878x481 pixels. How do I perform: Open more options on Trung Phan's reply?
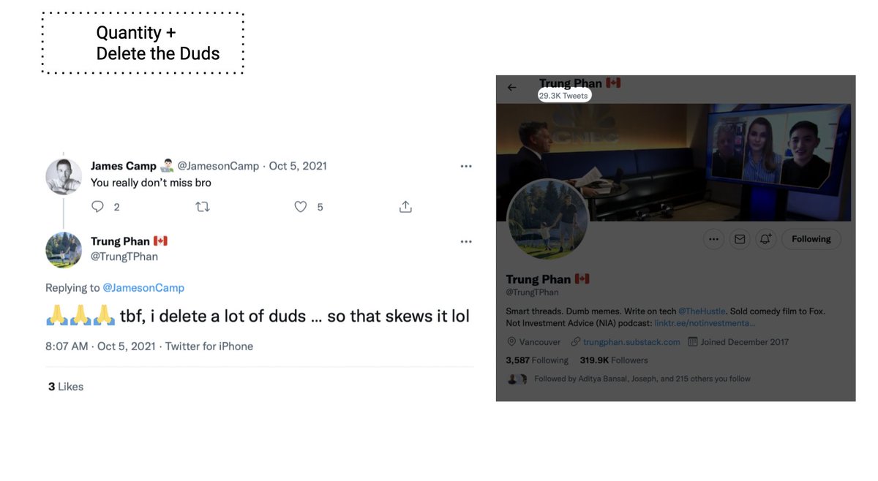click(466, 242)
